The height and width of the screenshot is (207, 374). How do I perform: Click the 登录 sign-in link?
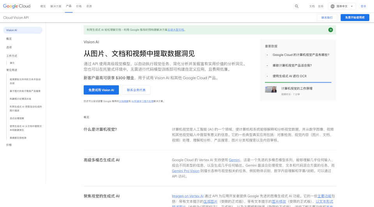tap(363, 7)
